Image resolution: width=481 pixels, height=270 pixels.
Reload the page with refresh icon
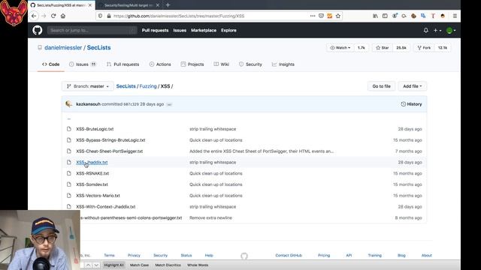[53, 16]
